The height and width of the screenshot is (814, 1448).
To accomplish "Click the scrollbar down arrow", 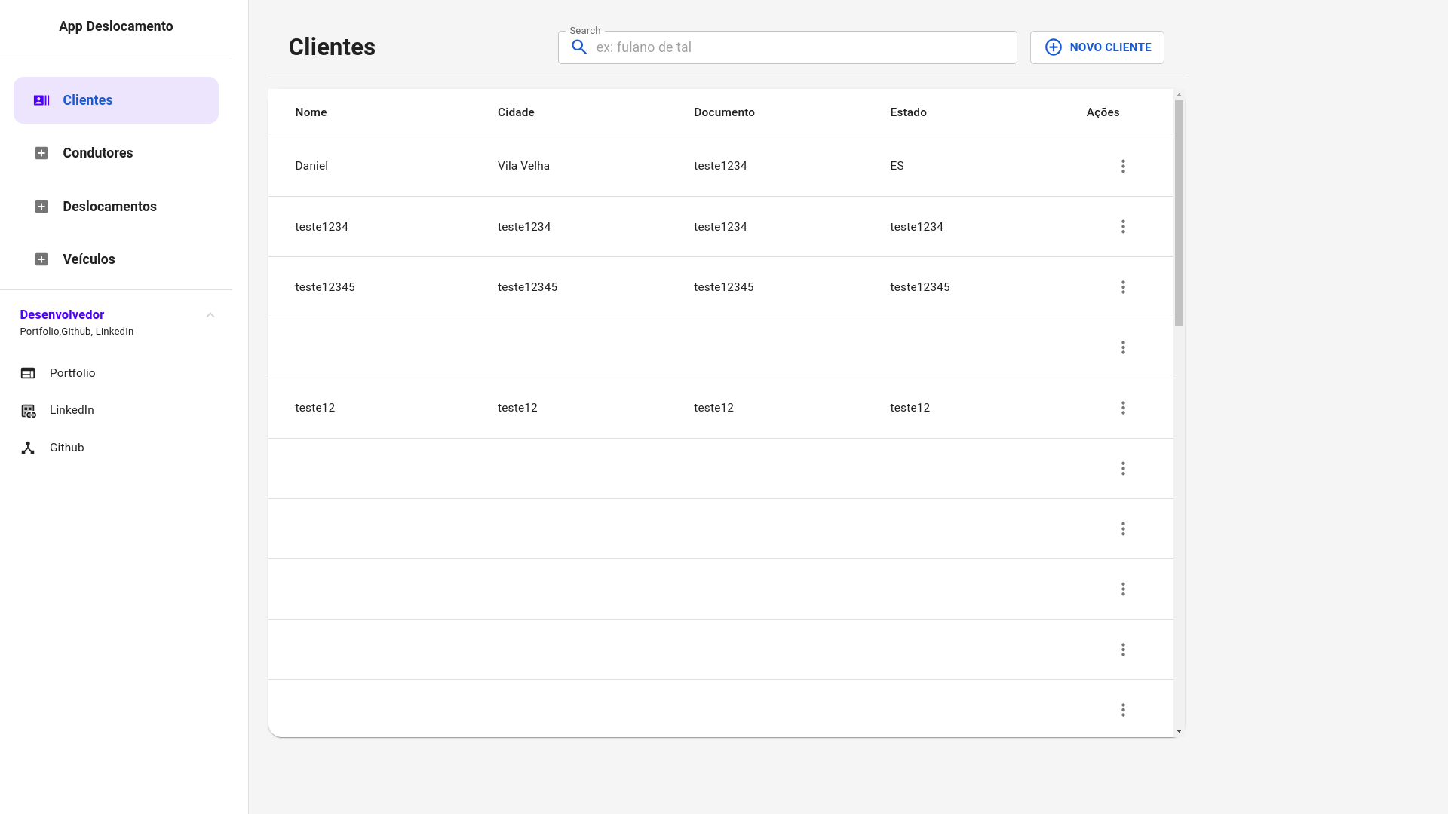I will point(1179,731).
